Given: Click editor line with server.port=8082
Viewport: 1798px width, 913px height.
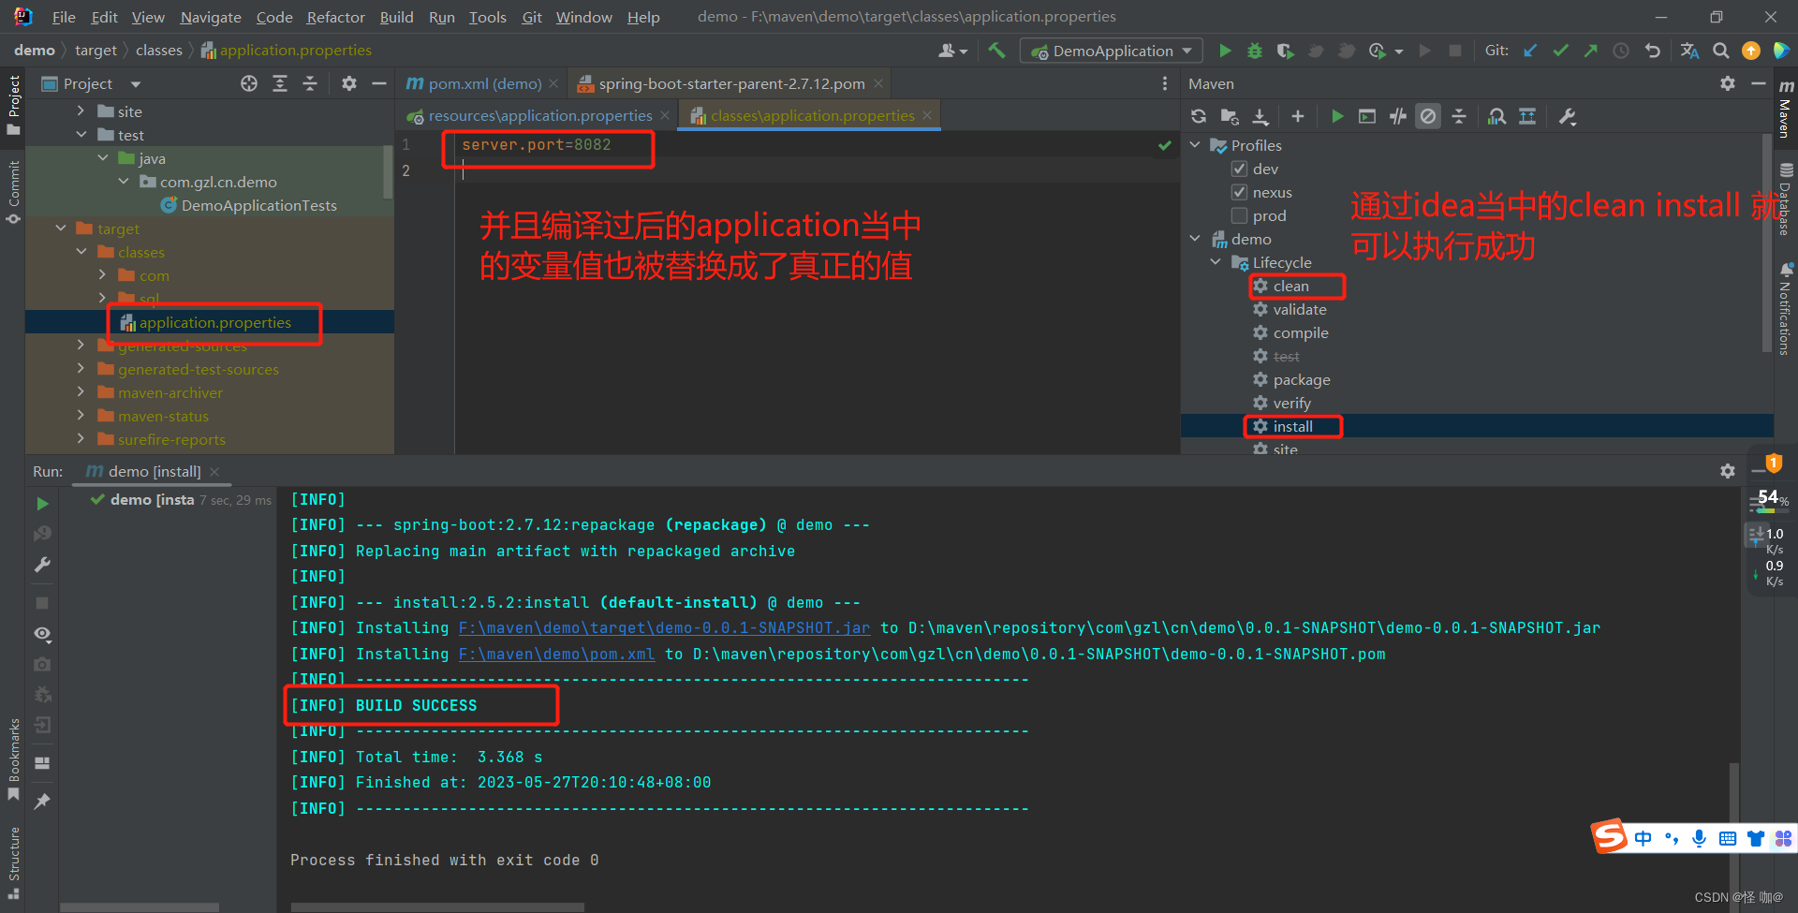Looking at the screenshot, I should click(536, 145).
